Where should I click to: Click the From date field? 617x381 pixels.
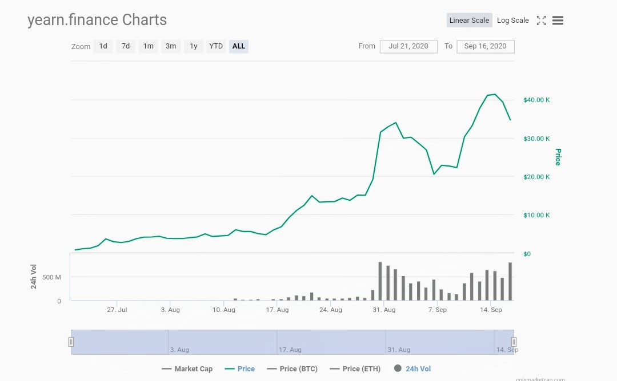(x=408, y=46)
